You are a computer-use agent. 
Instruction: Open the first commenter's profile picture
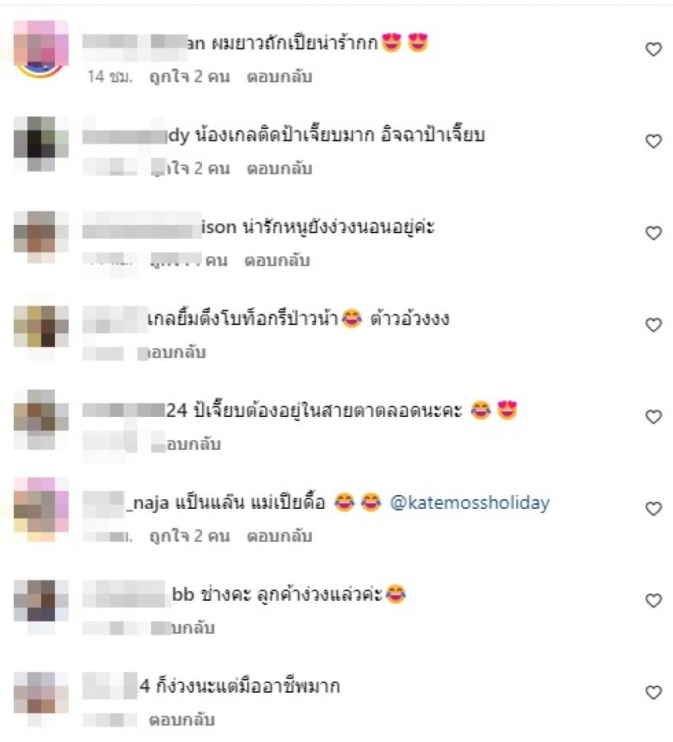[x=41, y=49]
